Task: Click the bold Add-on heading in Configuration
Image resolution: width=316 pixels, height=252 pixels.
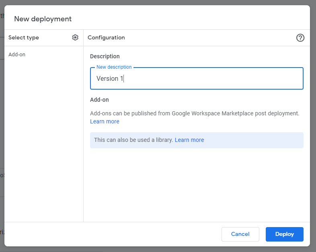Action: (x=99, y=100)
